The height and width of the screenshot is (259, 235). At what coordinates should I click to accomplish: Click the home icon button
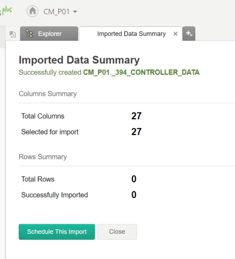point(33,12)
